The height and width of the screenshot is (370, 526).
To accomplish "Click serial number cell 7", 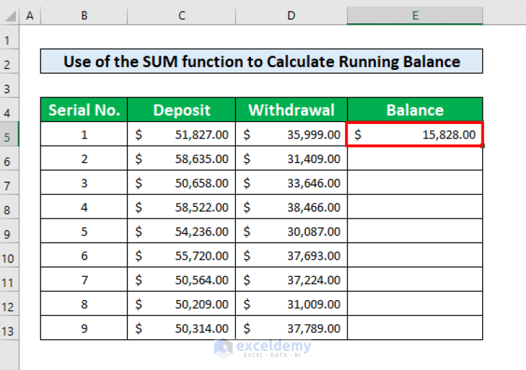I will point(84,280).
